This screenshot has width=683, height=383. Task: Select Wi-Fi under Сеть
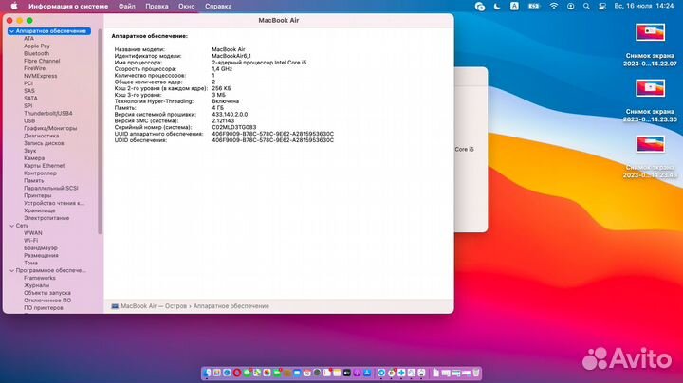(x=31, y=241)
